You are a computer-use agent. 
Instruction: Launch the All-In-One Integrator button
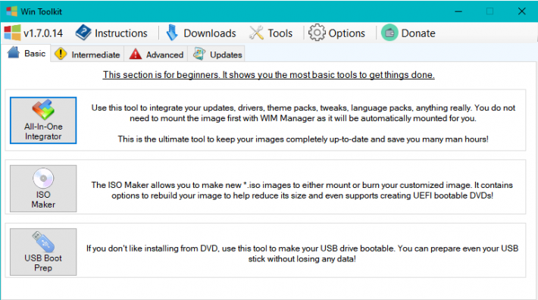[43, 120]
